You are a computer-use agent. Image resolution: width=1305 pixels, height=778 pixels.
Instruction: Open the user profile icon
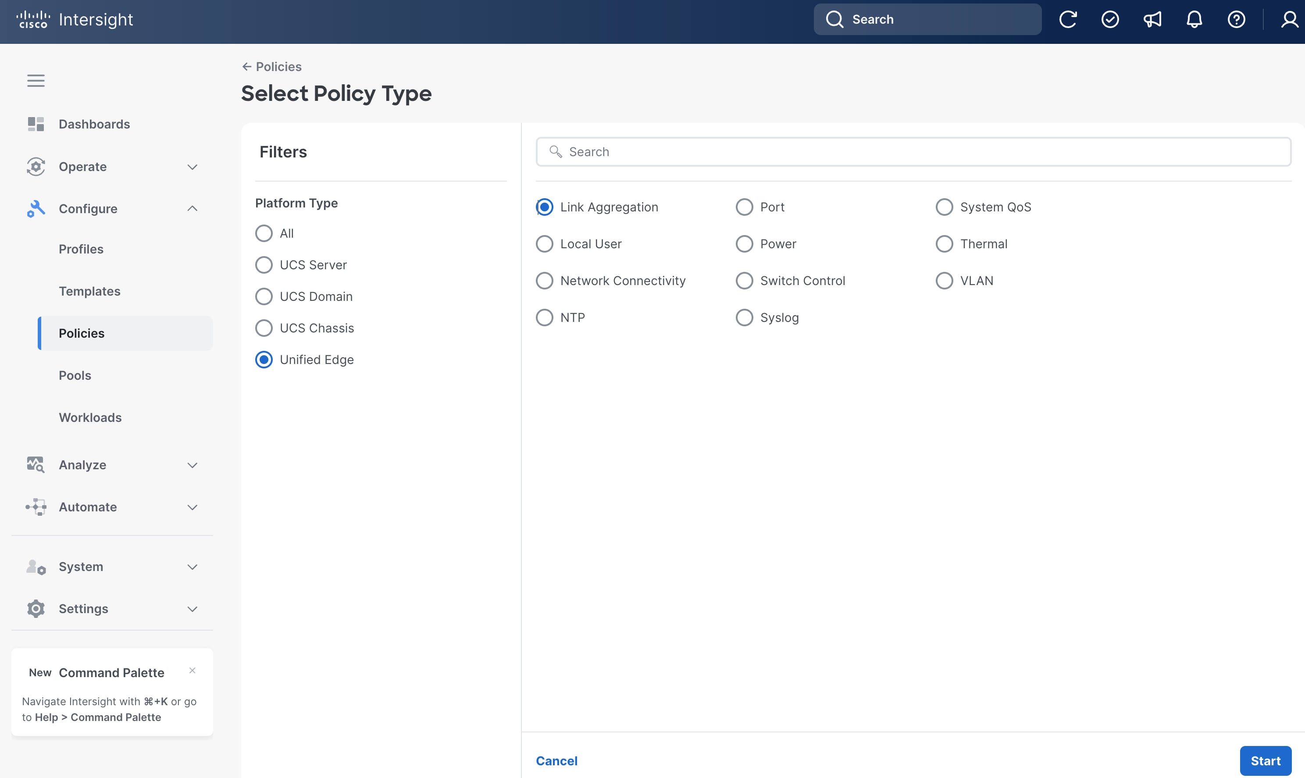coord(1289,20)
